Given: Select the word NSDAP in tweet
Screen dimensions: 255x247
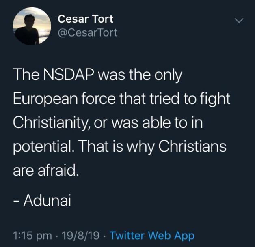Looking at the screenshot, I should pyautogui.click(x=69, y=75).
